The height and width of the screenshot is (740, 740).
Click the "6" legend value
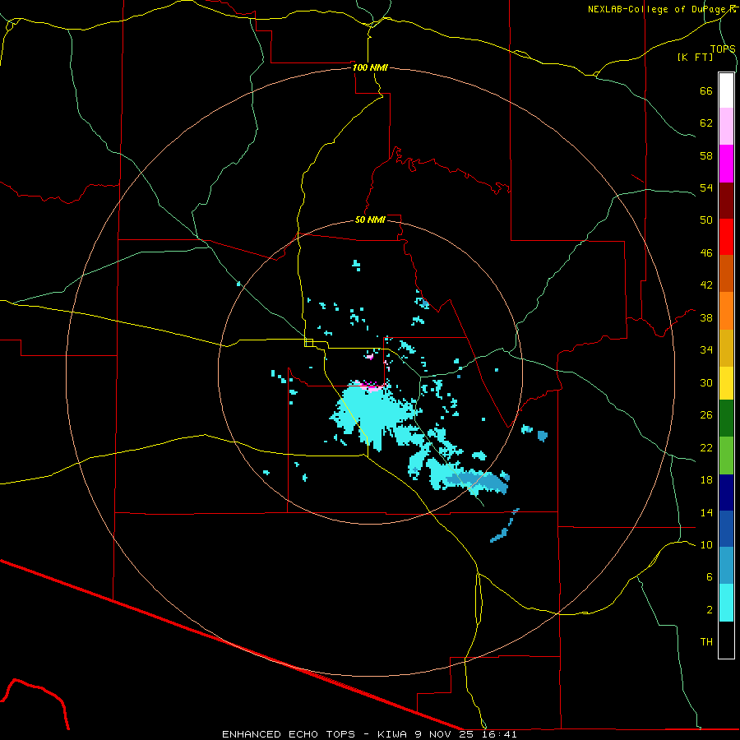pos(709,576)
